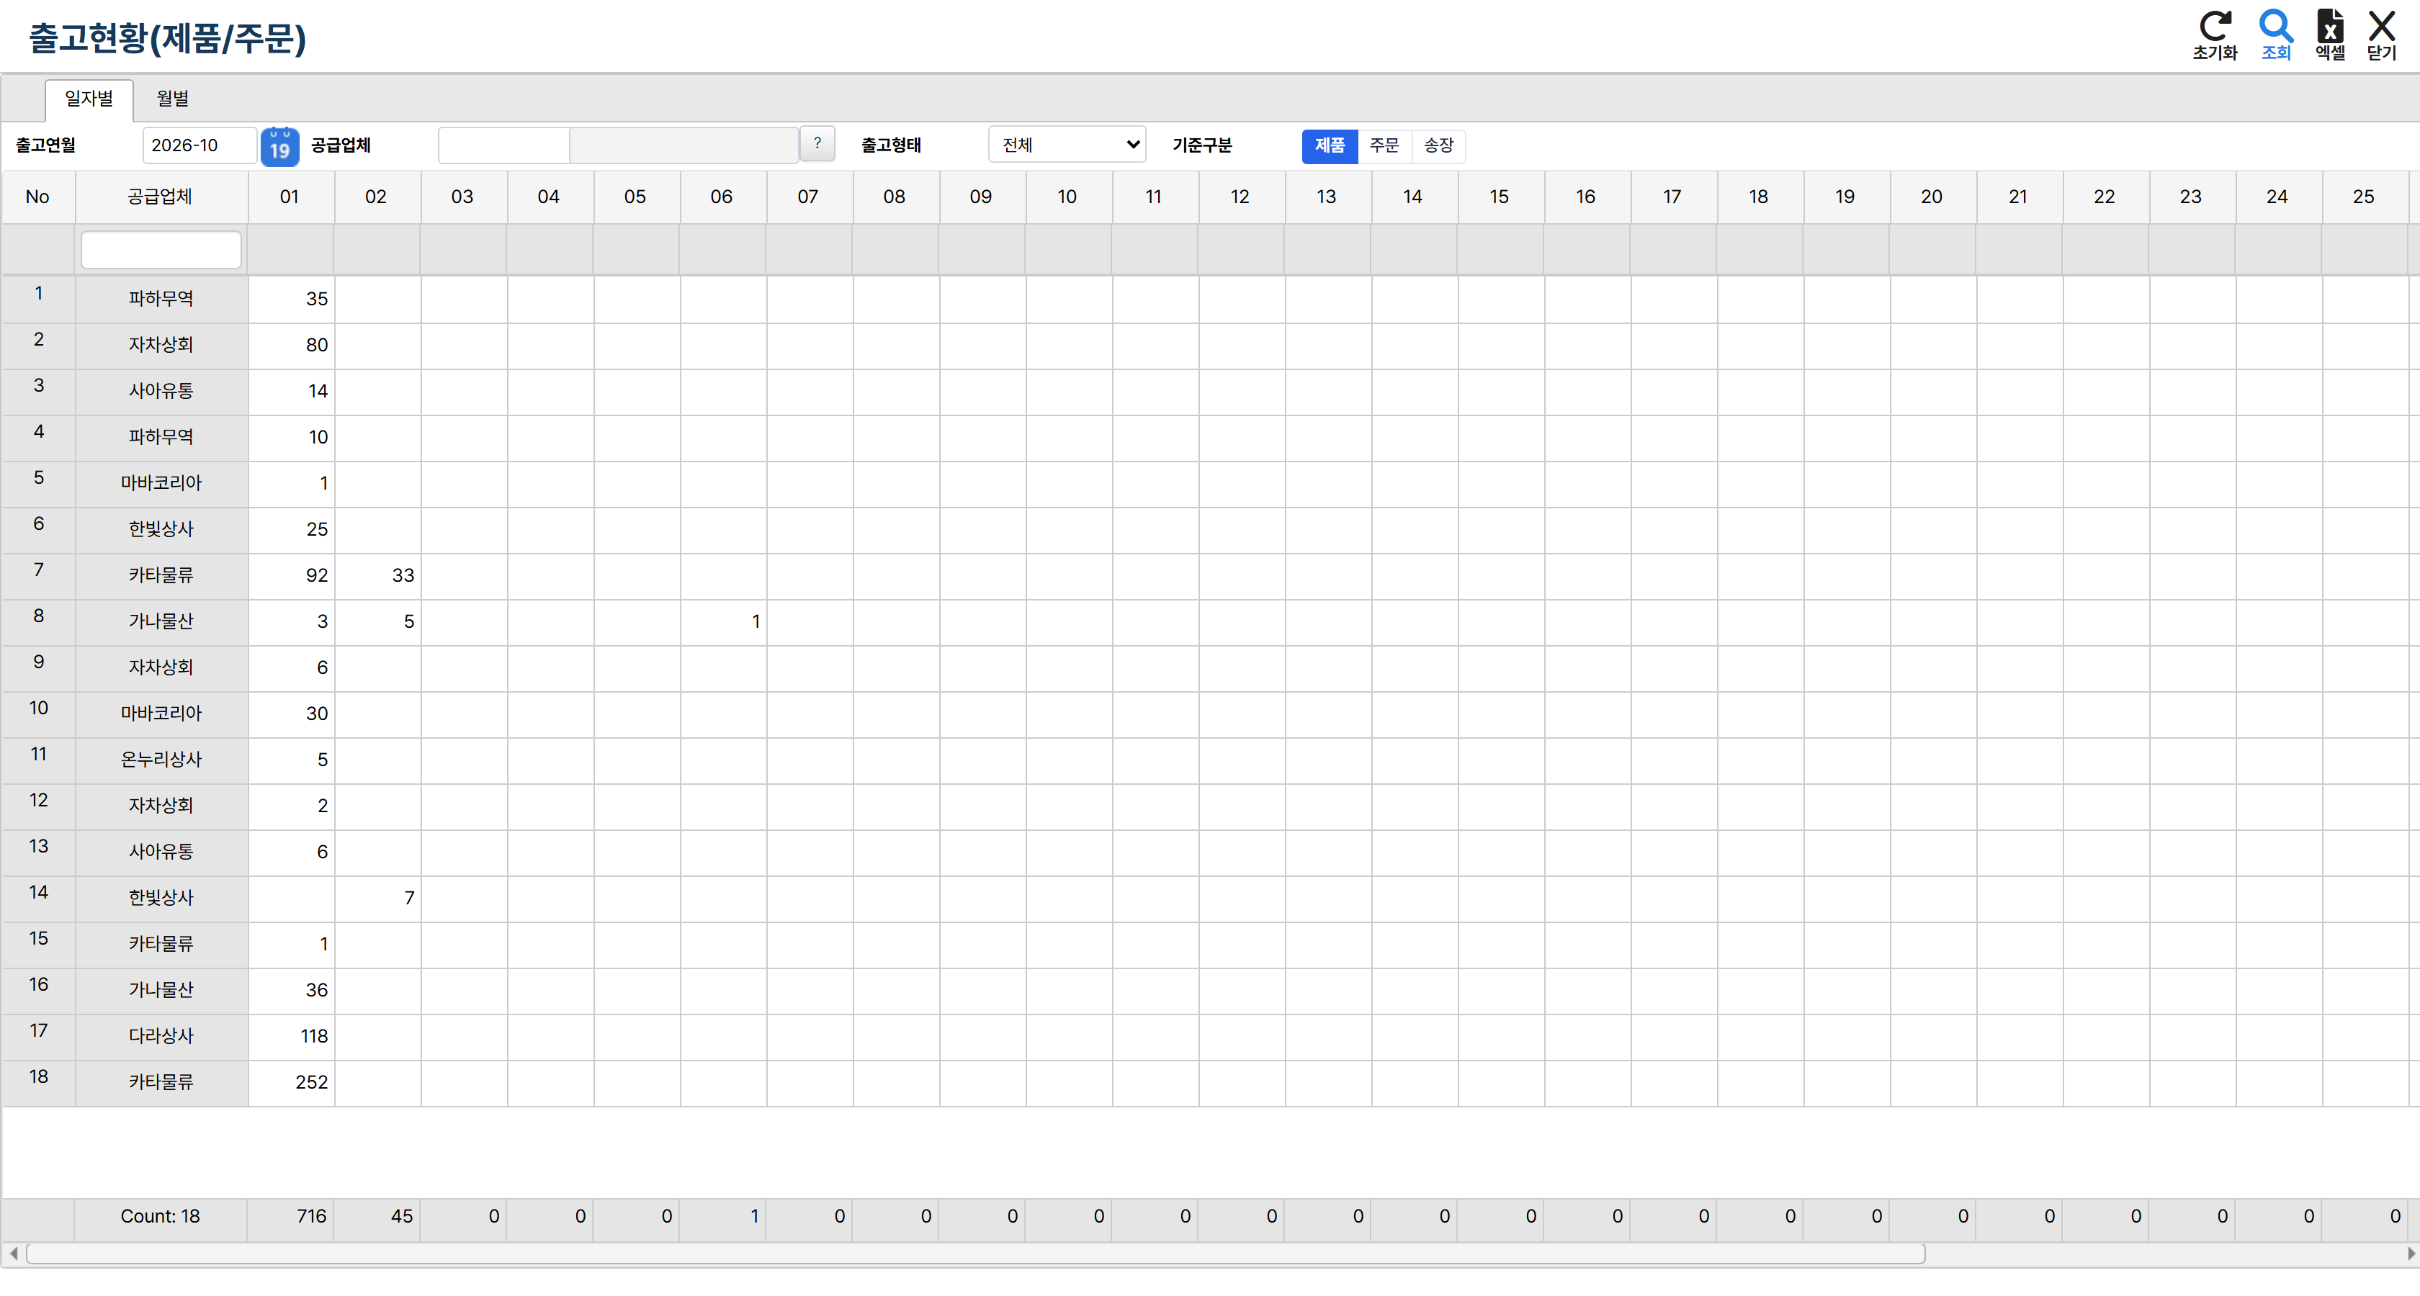Click the value 33 in 카타물류 row
This screenshot has height=1296, width=2420.
click(402, 576)
